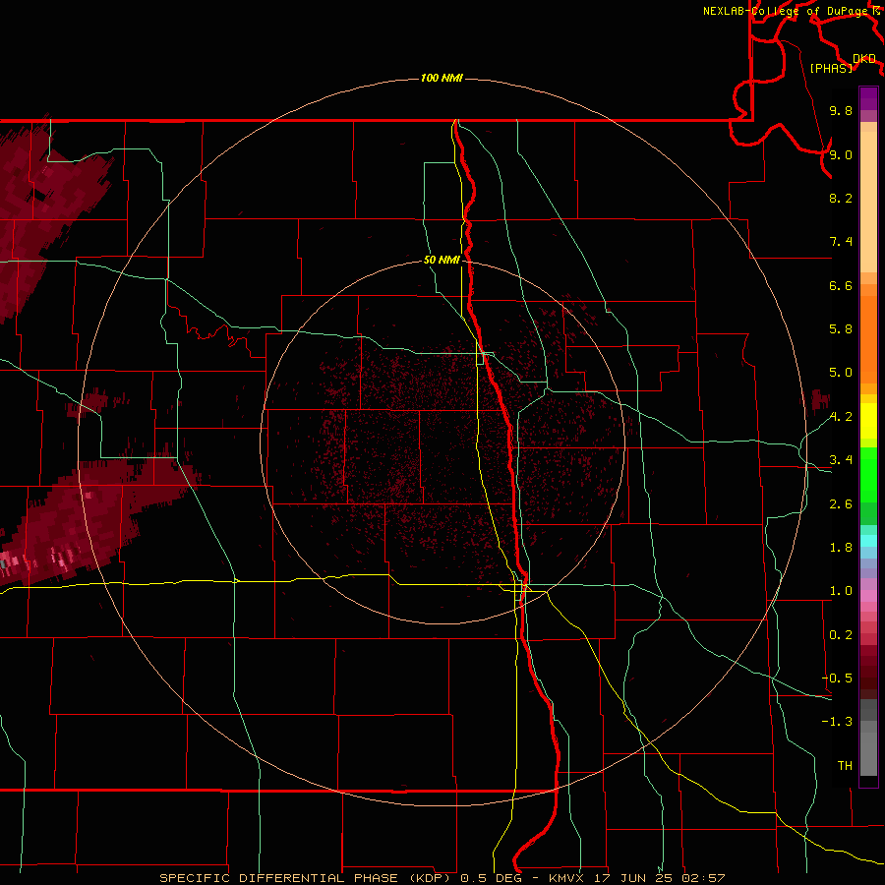Image resolution: width=885 pixels, height=885 pixels.
Task: Click the 1.0 value on the color scale
Action: click(x=841, y=591)
